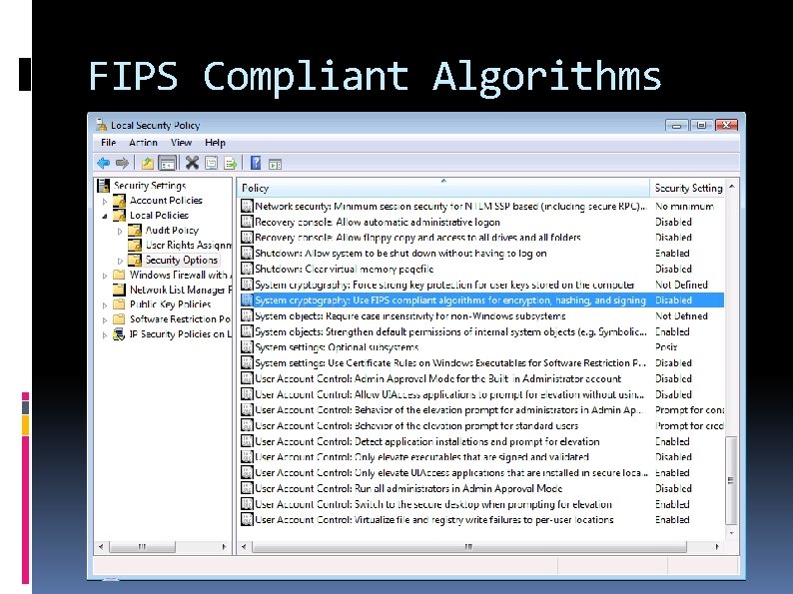Image resolution: width=793 pixels, height=594 pixels.
Task: Expand the Account Policies node
Action: coord(105,202)
